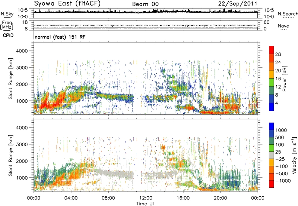Click the "Syowa East (fitACF)" title
This screenshot has width=298, height=206.
67,4
